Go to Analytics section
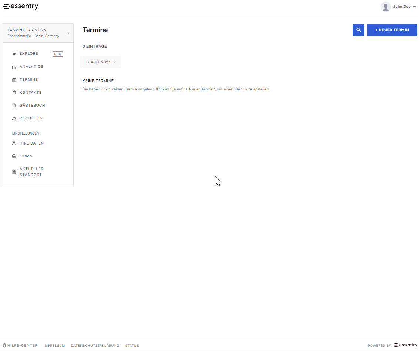 [x=31, y=66]
